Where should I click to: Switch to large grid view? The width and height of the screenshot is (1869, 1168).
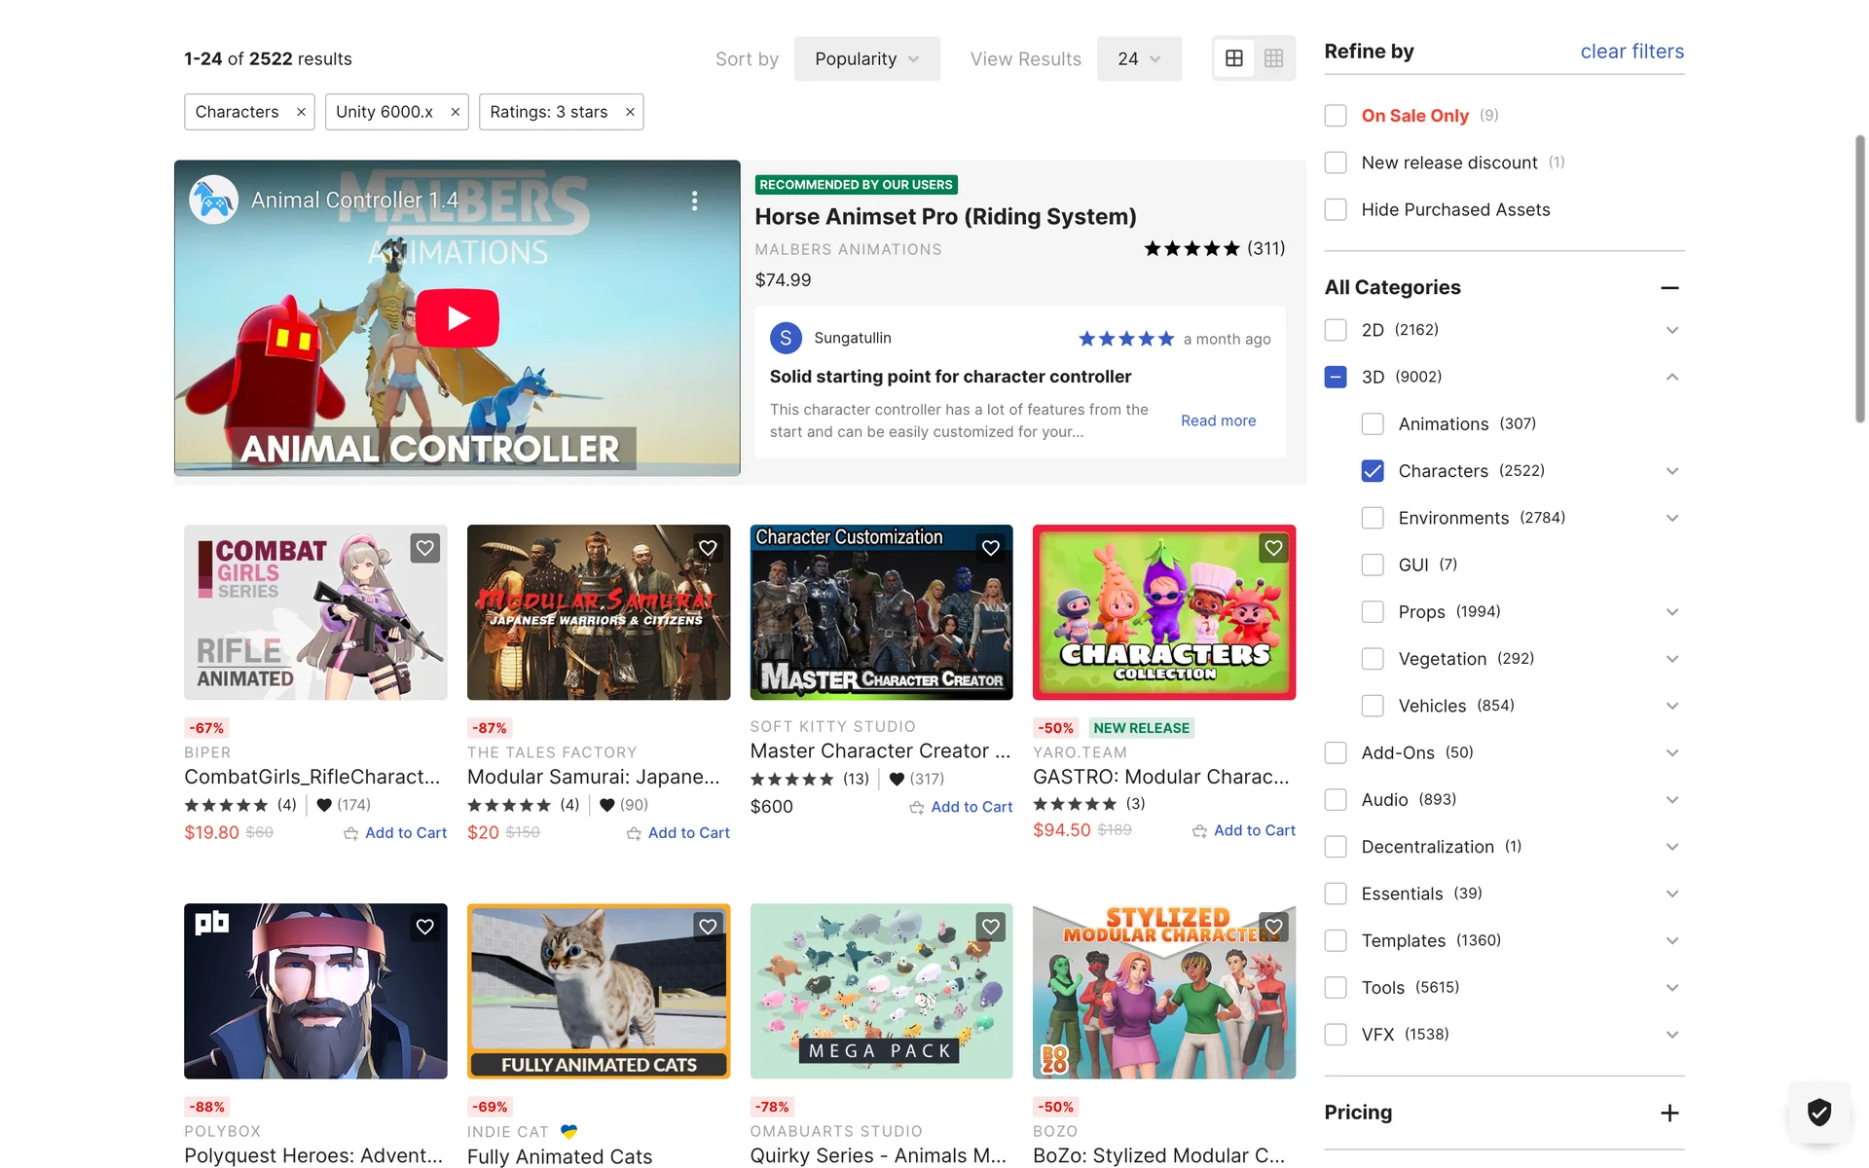tap(1233, 58)
